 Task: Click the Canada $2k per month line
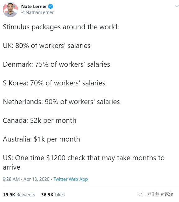[39, 121]
